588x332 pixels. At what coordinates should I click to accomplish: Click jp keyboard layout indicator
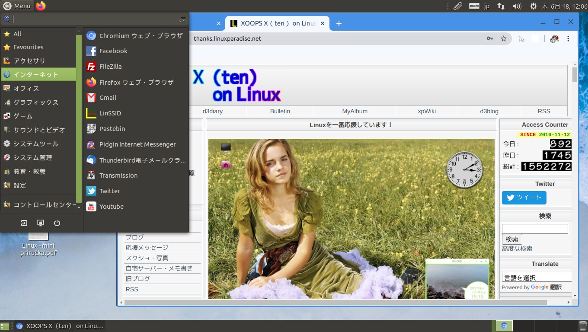click(487, 6)
